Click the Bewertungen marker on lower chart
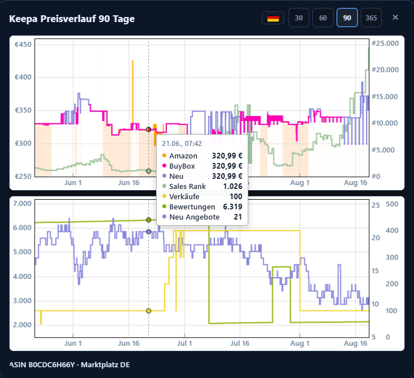The width and height of the screenshot is (414, 378). (148, 220)
